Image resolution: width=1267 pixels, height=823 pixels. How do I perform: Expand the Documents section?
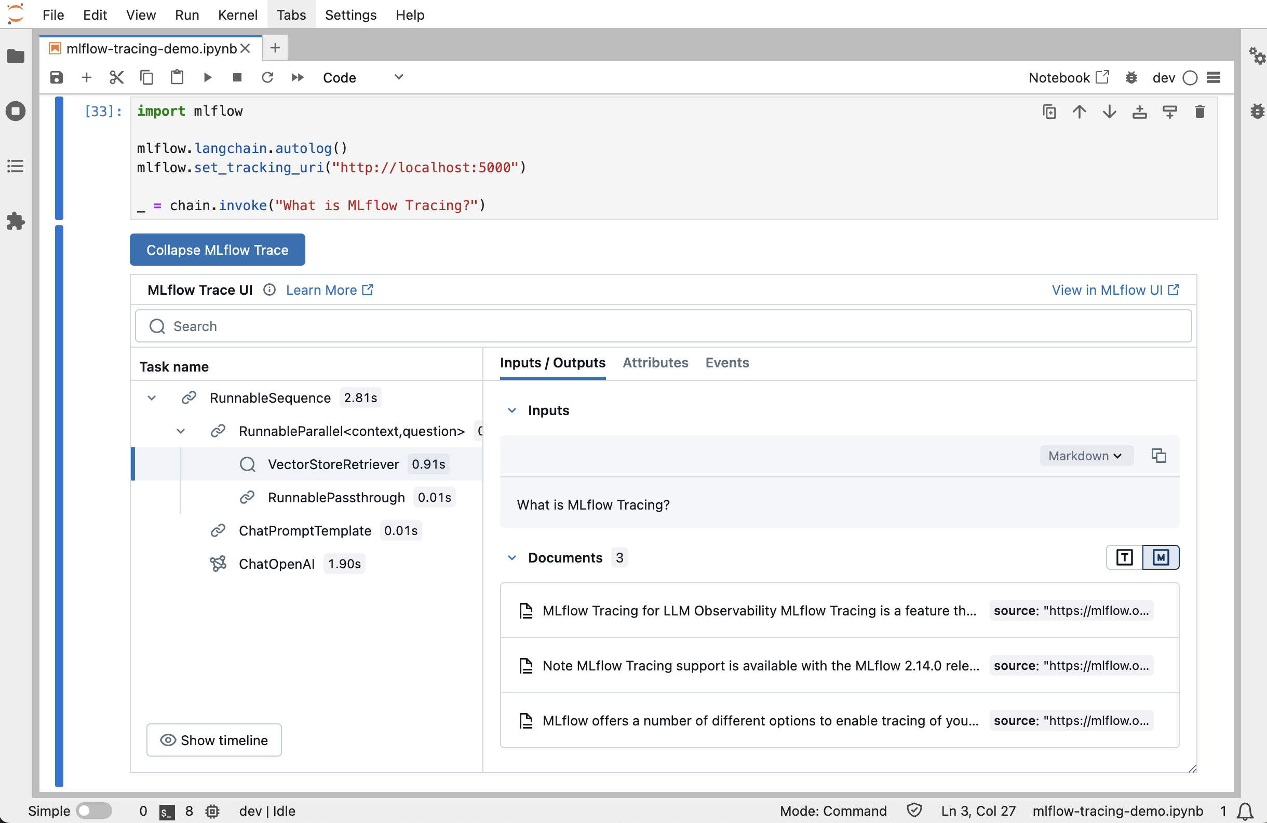click(511, 556)
